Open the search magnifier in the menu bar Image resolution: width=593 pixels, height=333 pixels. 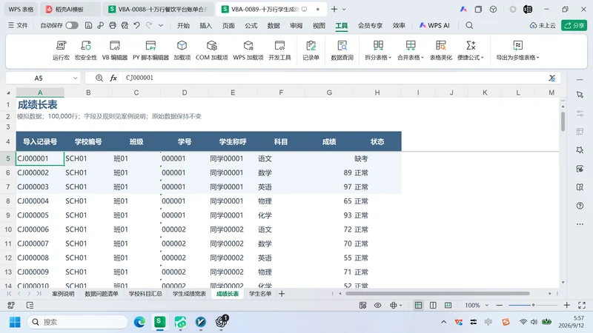click(469, 25)
